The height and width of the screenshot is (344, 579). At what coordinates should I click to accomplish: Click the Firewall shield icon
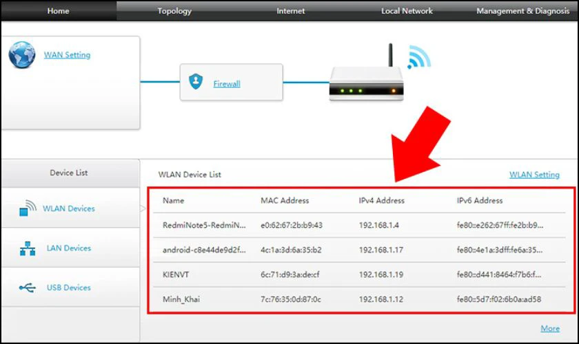[196, 81]
